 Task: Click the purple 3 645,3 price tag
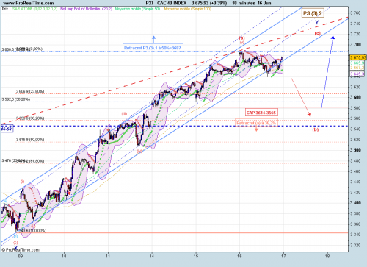[357, 74]
